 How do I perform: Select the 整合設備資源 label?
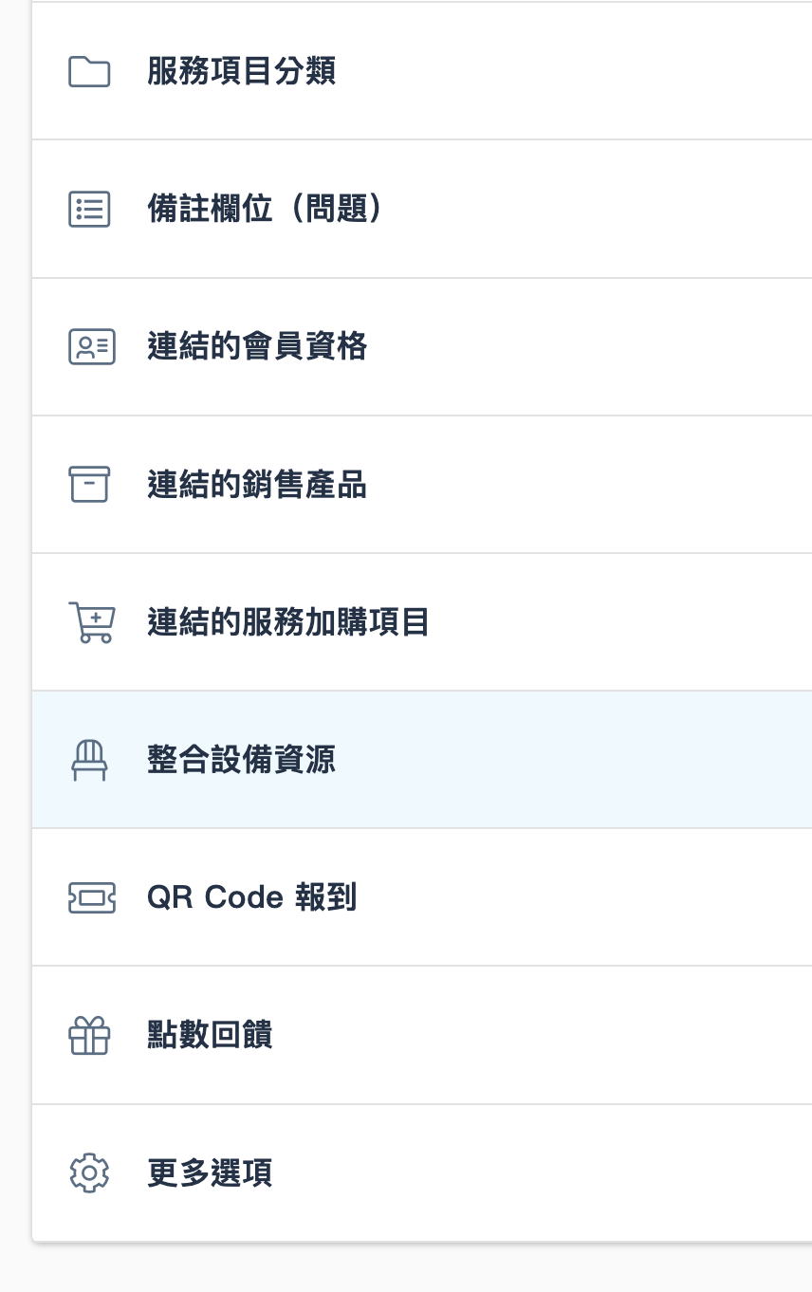pos(241,760)
